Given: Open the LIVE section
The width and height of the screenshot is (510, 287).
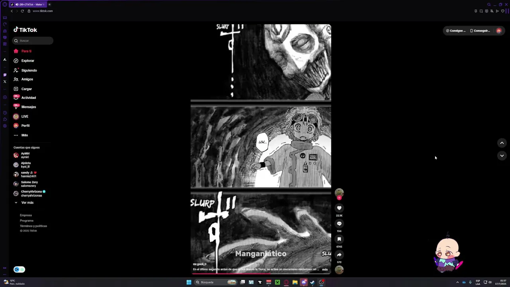Looking at the screenshot, I should (21, 116).
